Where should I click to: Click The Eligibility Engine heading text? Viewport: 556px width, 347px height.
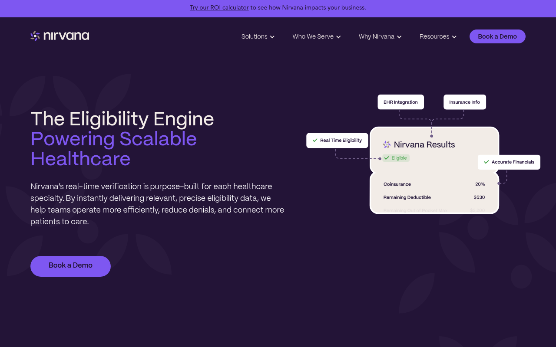(x=122, y=119)
